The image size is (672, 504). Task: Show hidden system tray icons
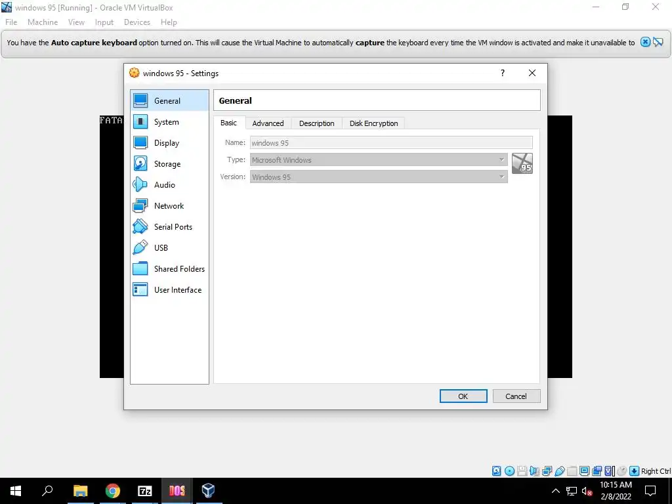point(555,491)
